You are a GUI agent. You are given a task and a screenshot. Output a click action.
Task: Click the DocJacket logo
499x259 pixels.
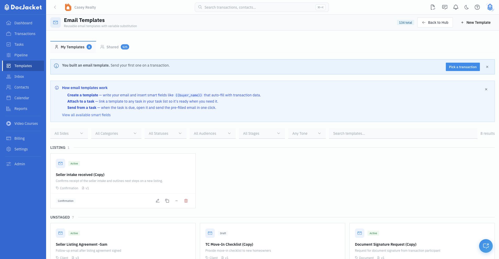click(x=23, y=7)
